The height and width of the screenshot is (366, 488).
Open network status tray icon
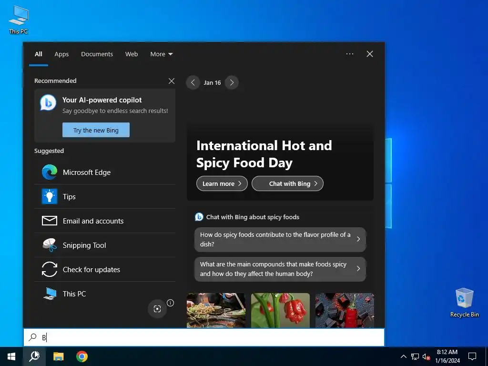point(415,356)
